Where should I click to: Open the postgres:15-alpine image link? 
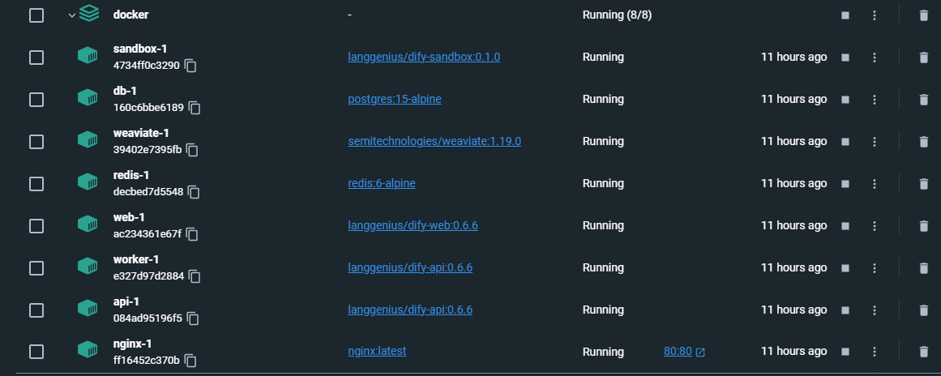395,99
